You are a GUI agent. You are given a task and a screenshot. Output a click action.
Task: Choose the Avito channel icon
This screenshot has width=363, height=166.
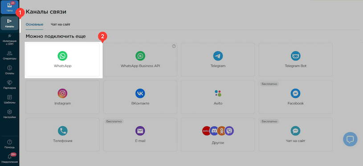tap(218, 93)
